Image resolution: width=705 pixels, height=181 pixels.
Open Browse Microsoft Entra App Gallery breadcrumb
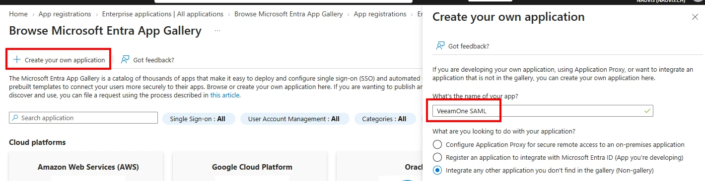288,14
